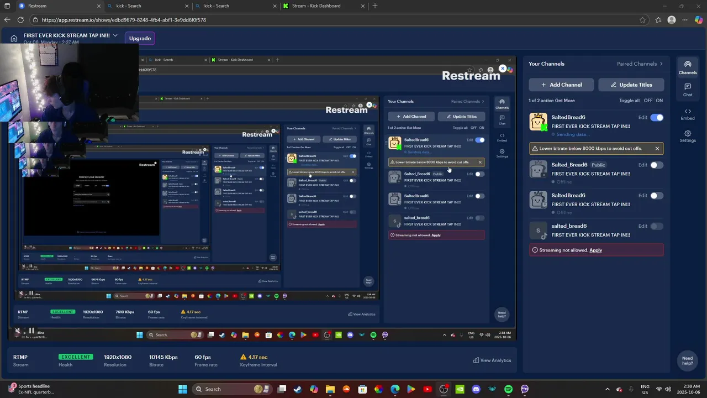Show hidden system tray icons
Screen dimensions: 707x398
point(608,389)
